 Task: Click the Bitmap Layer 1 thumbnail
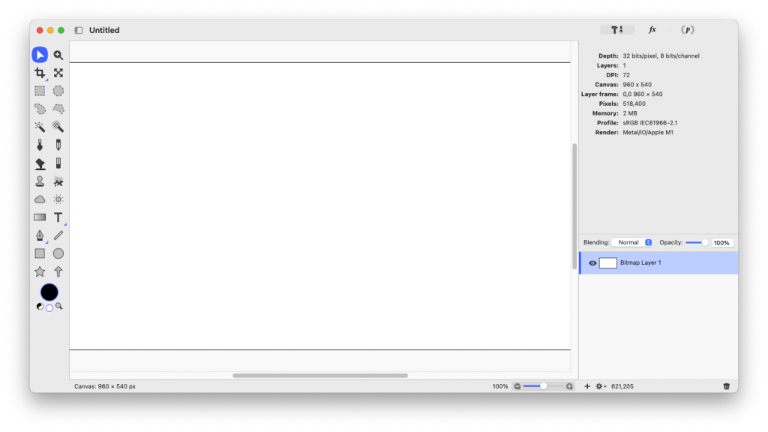[x=607, y=263]
